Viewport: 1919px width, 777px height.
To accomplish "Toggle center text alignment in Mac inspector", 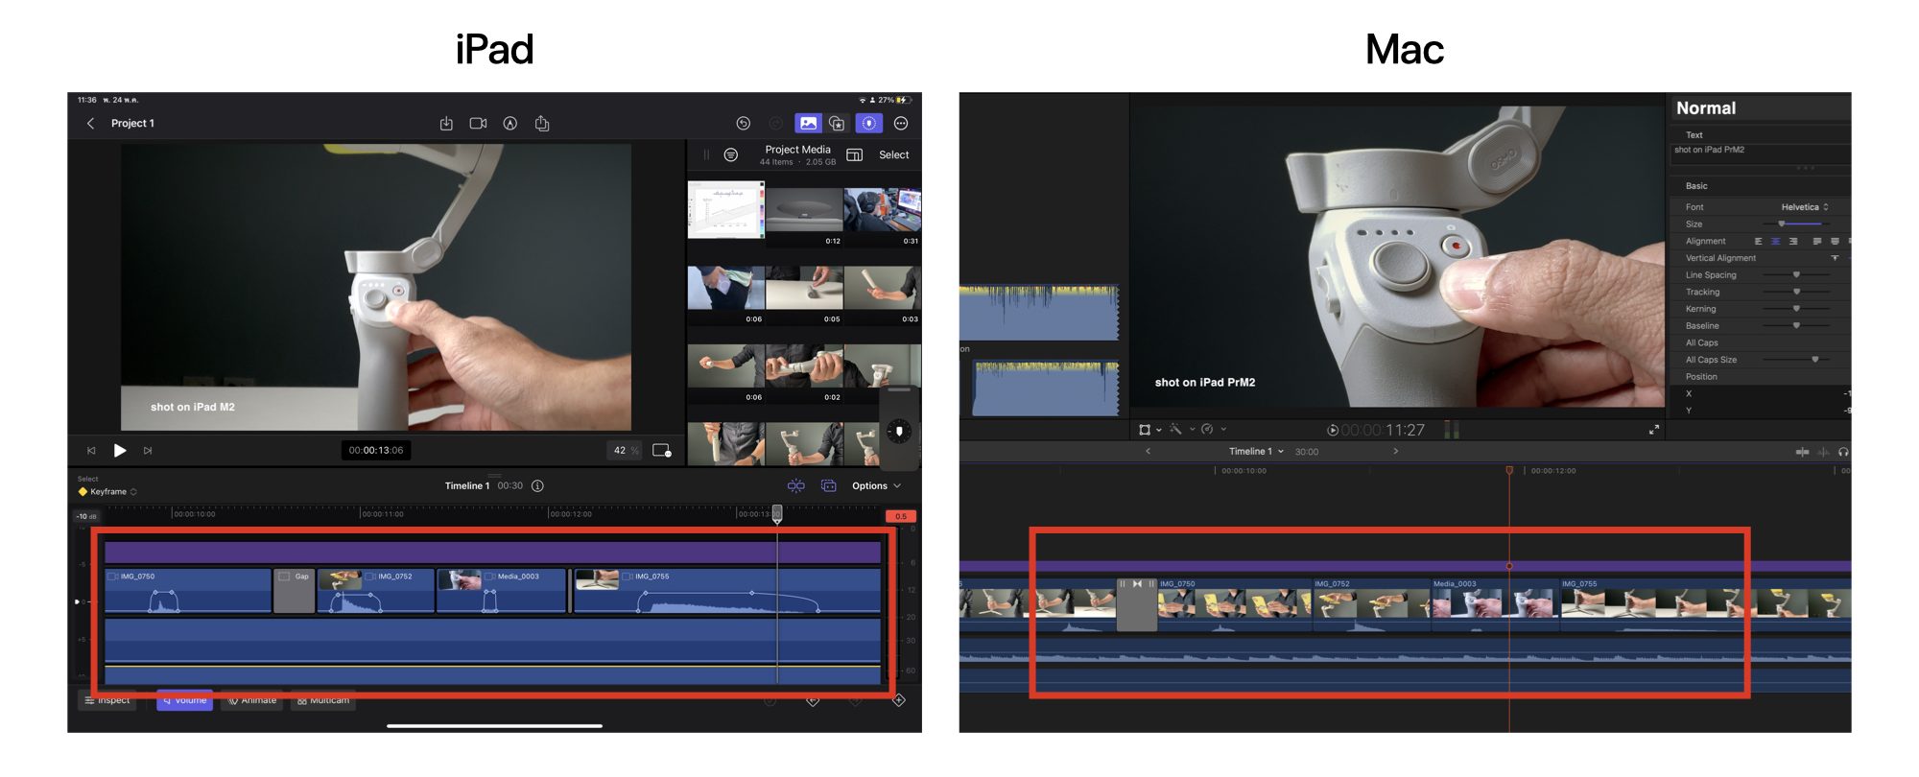I will point(1775,242).
